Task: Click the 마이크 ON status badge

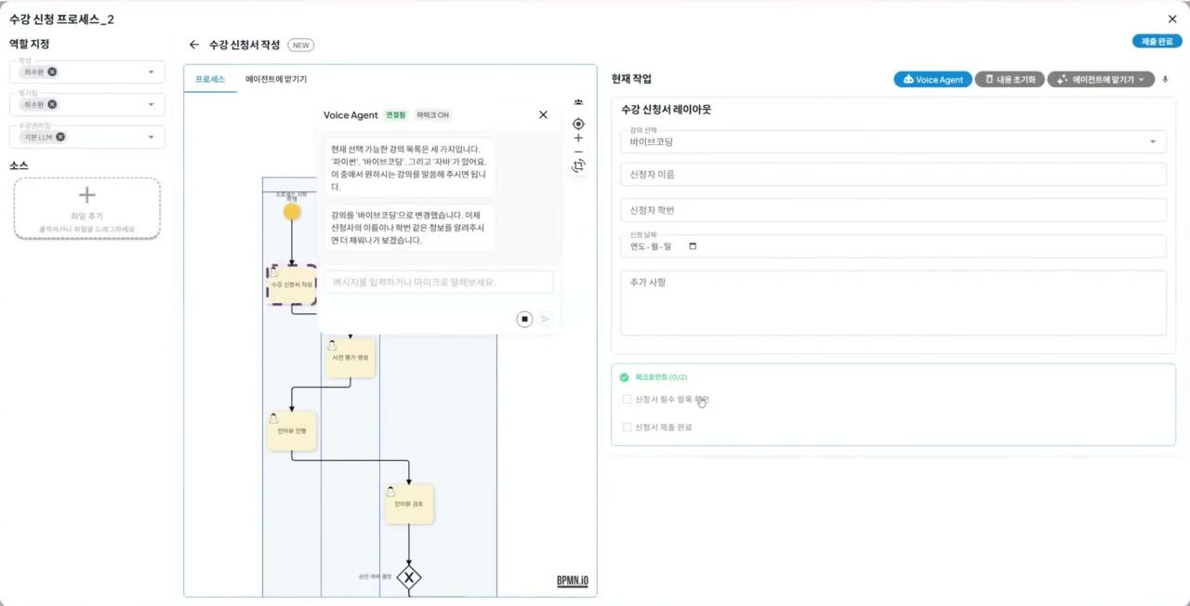Action: tap(433, 115)
